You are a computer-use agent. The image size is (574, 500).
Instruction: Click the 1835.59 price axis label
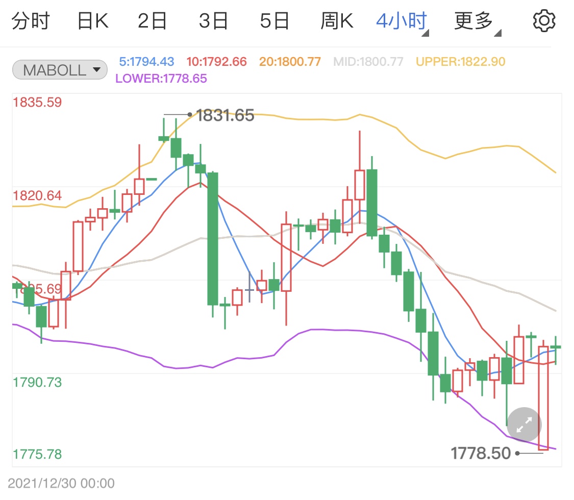tap(37, 102)
